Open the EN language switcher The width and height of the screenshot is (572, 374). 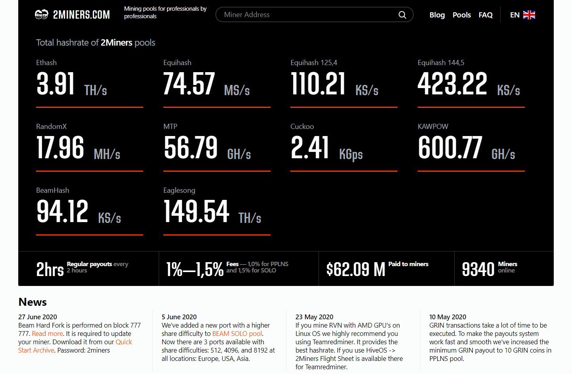(x=515, y=14)
